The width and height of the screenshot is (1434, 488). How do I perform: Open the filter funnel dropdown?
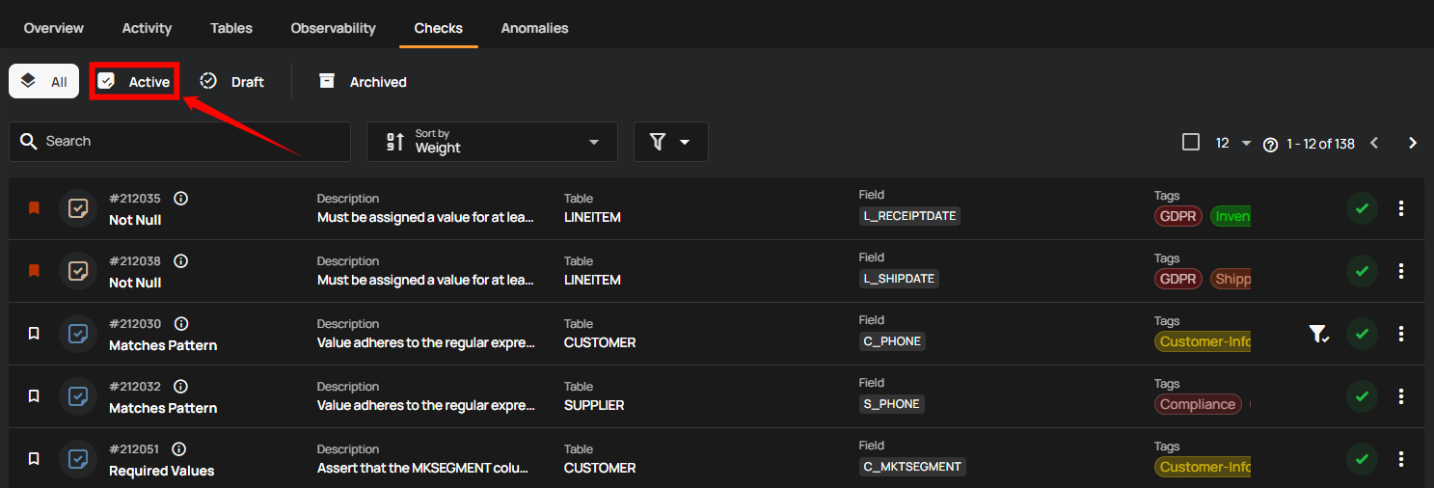(x=671, y=142)
